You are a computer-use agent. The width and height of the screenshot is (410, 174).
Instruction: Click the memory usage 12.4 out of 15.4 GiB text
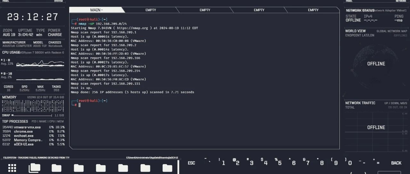pos(45,97)
